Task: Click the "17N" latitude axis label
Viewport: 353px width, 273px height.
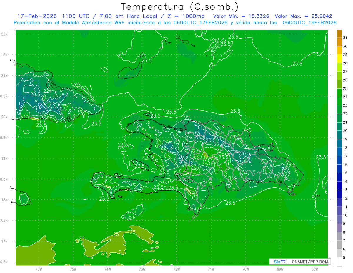Action: [4, 241]
